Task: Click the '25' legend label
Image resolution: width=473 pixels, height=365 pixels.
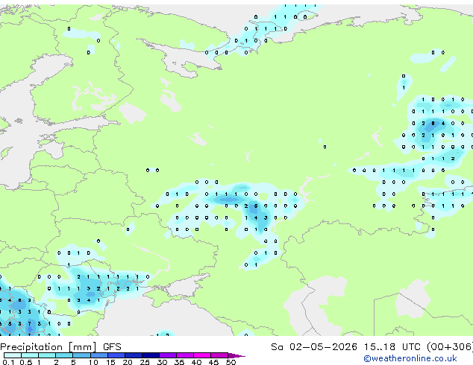Action: click(x=145, y=362)
